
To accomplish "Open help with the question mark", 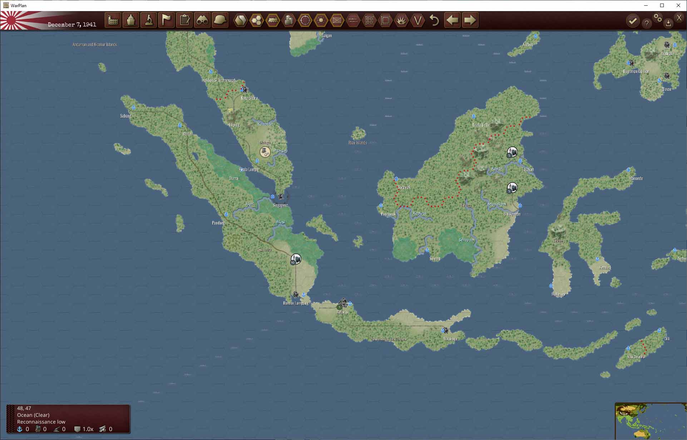I will pyautogui.click(x=647, y=24).
